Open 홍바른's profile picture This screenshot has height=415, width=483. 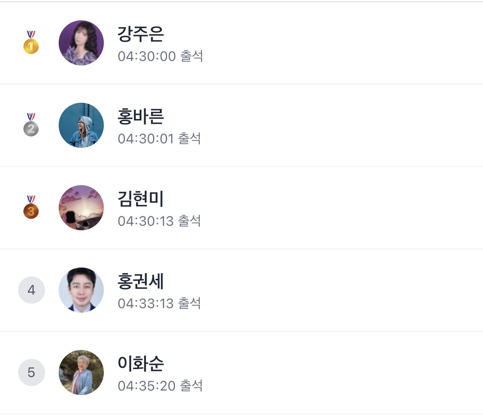click(x=81, y=125)
